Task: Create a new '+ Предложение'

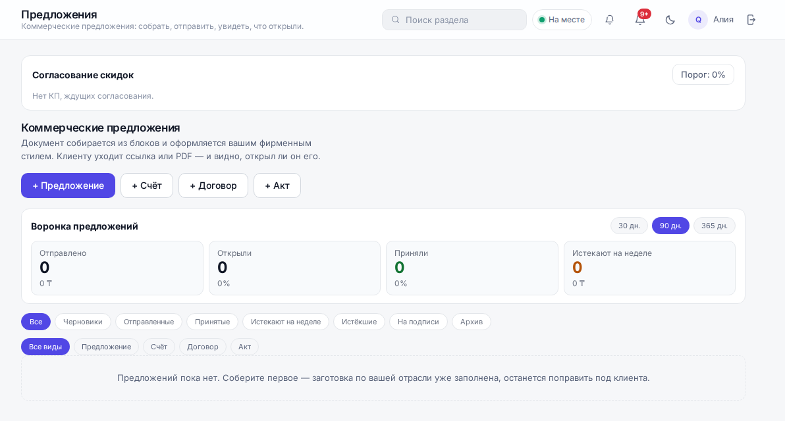Action: pyautogui.click(x=68, y=186)
